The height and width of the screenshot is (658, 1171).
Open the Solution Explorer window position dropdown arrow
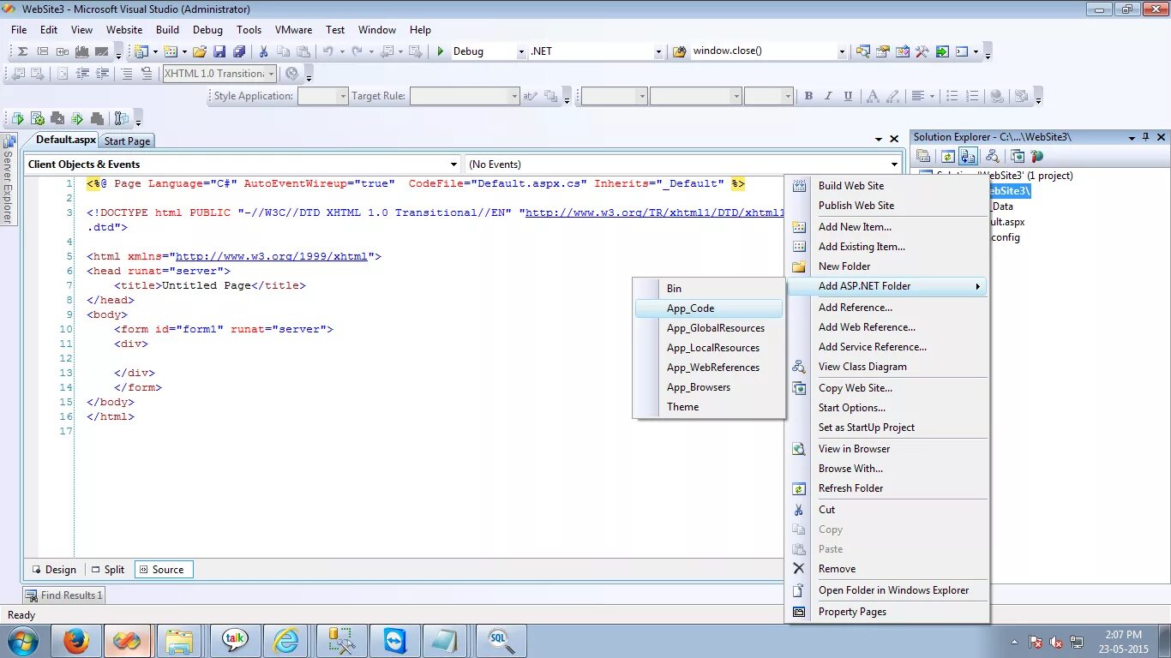(1132, 137)
